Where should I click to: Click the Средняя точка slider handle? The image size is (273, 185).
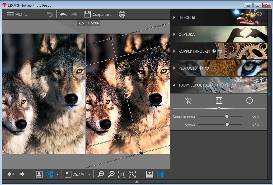tap(227, 116)
